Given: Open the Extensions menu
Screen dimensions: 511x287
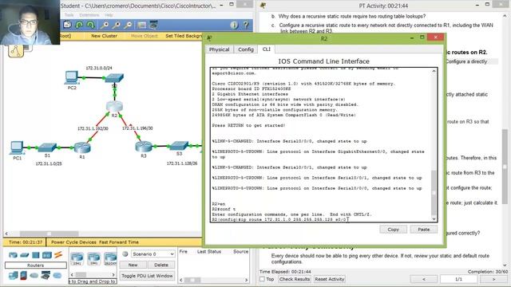Looking at the screenshot, I should point(89,15).
